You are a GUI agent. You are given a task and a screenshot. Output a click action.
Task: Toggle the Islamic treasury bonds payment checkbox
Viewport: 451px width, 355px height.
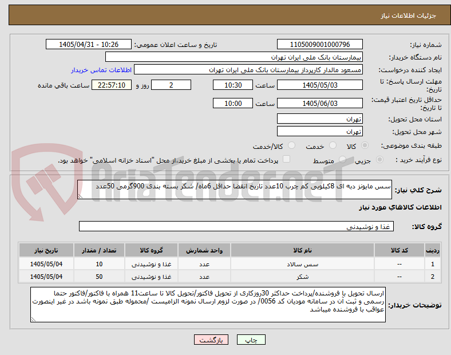[x=287, y=159]
